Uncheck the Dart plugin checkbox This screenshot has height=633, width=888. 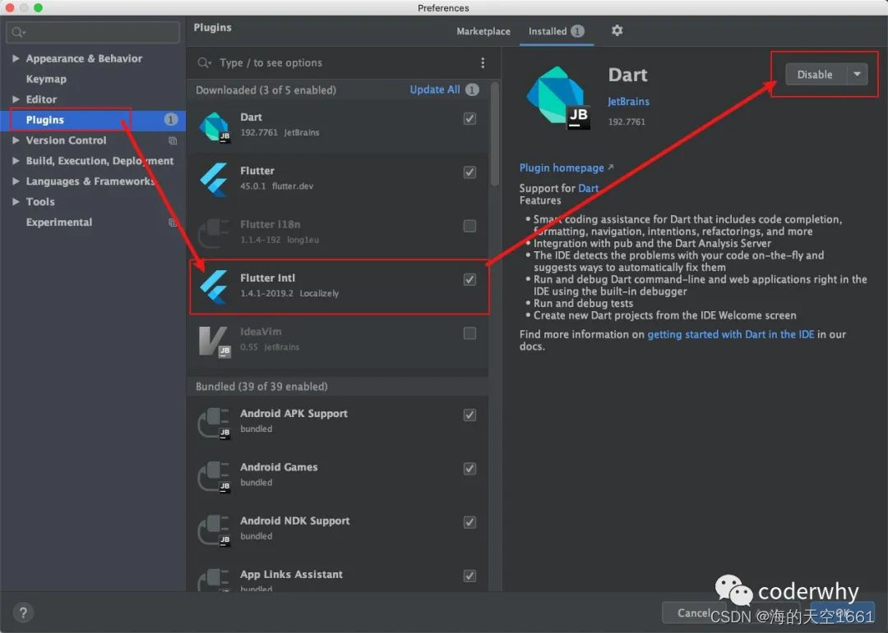point(469,118)
